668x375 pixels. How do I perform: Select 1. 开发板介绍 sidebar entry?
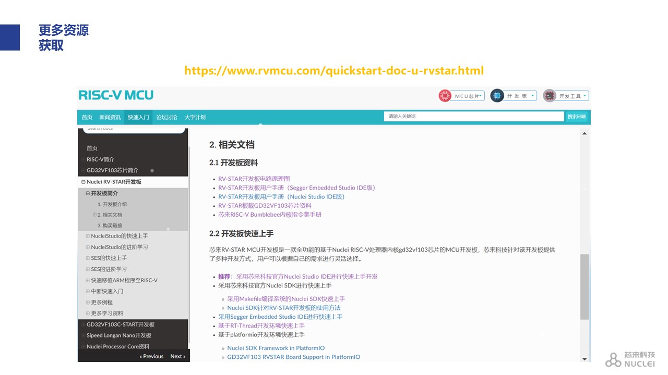112,204
